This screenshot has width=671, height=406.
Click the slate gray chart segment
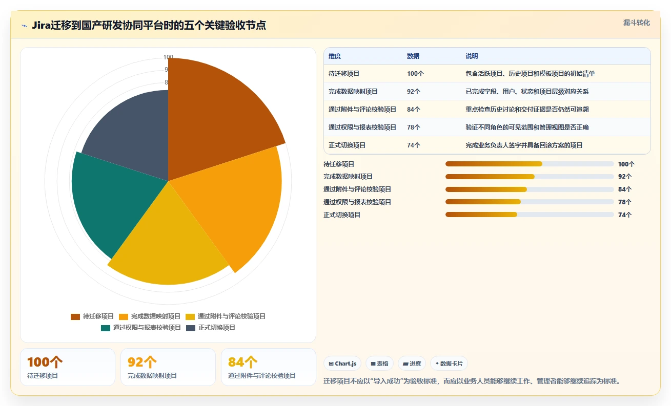136,138
